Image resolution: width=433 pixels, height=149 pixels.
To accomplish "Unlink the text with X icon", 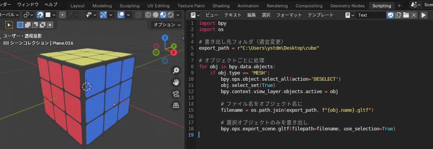I will point(413,15).
